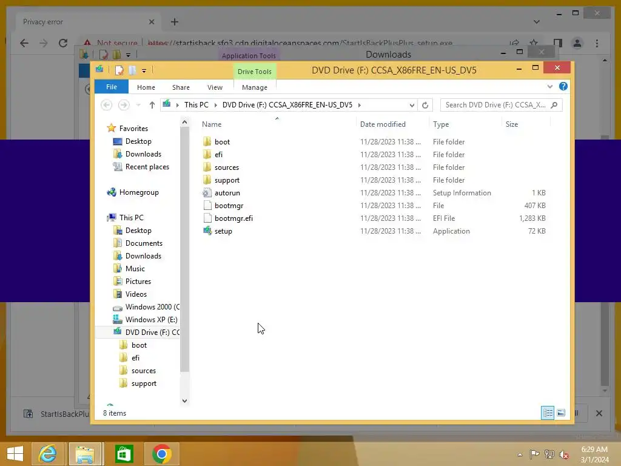The image size is (621, 466).
Task: Expand breadcrumb arrow after This PC
Action: (215, 105)
